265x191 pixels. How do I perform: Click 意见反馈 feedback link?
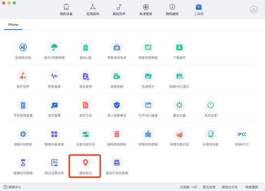209,187
